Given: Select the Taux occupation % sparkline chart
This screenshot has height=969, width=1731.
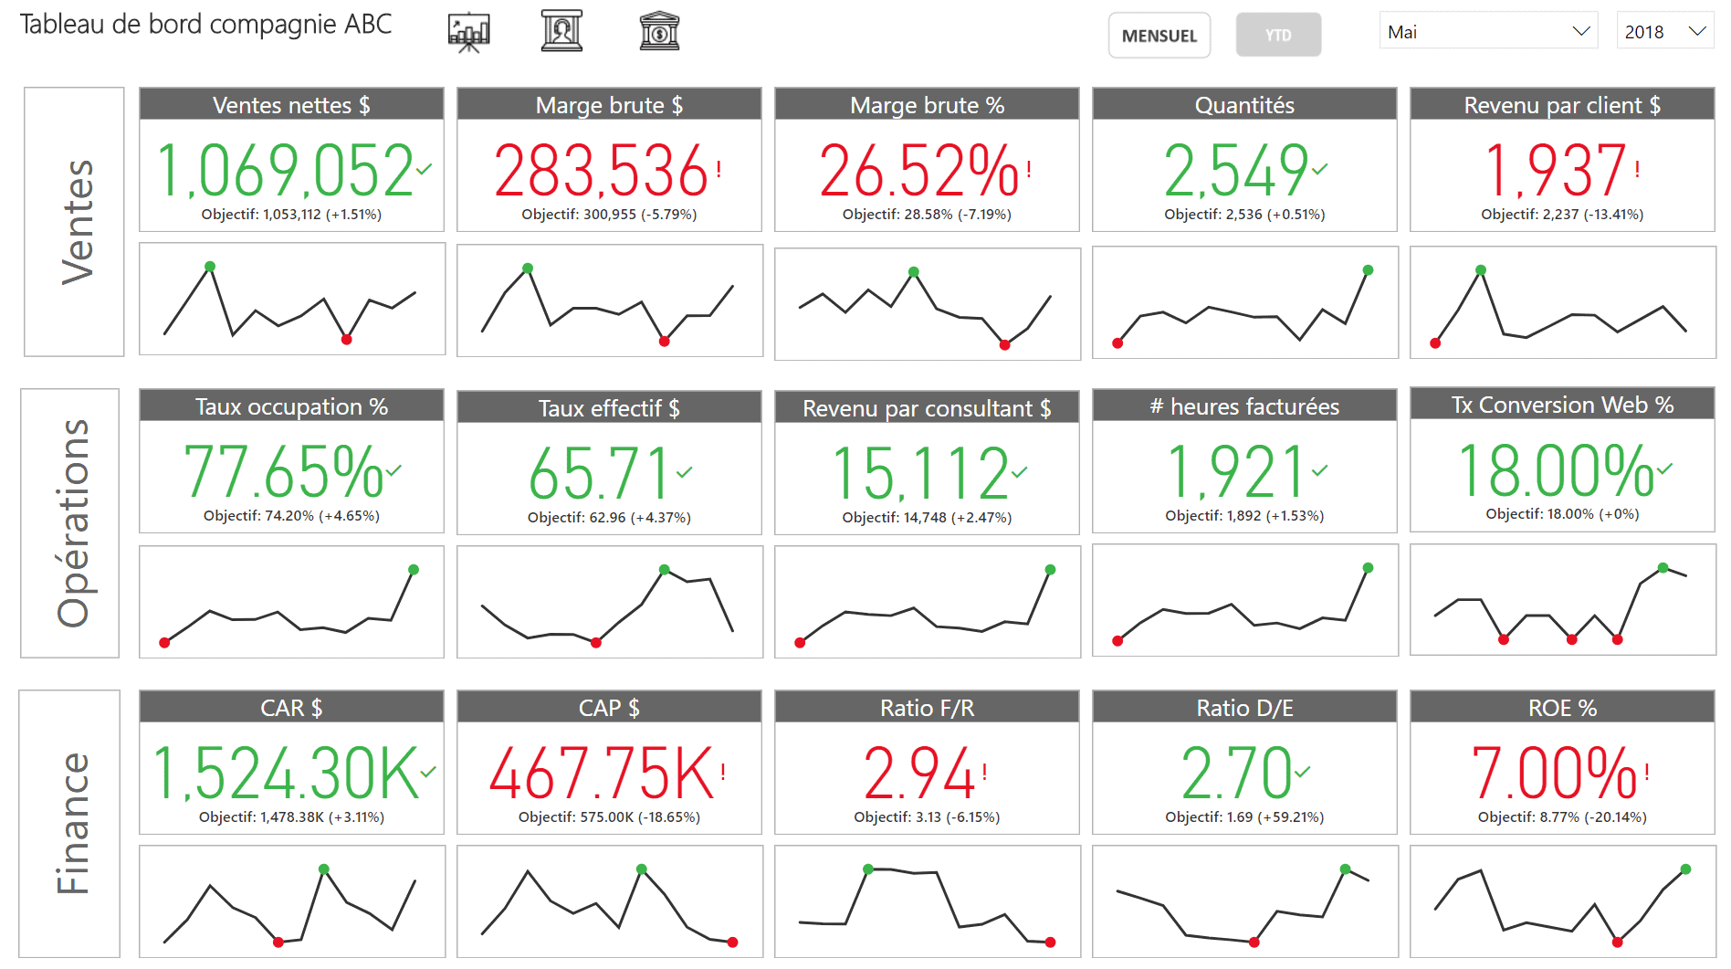Looking at the screenshot, I should [x=292, y=602].
